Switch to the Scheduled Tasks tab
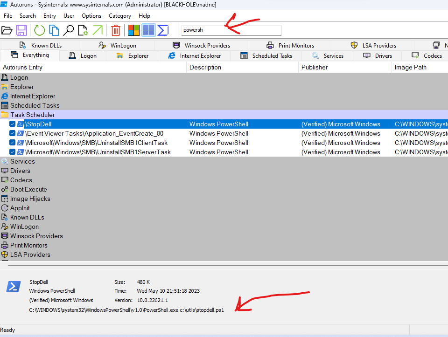Viewport: 448px width, 337px height. [266, 56]
